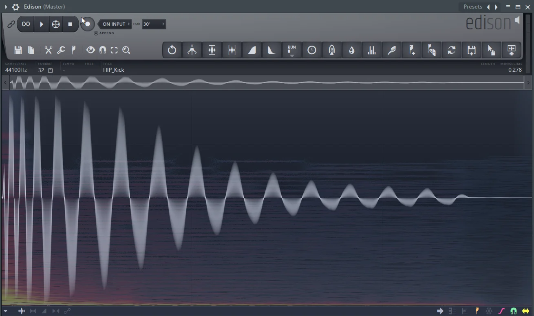Image resolution: width=534 pixels, height=316 pixels.
Task: Click the Convolution reverb rocket icon
Action: click(x=332, y=50)
